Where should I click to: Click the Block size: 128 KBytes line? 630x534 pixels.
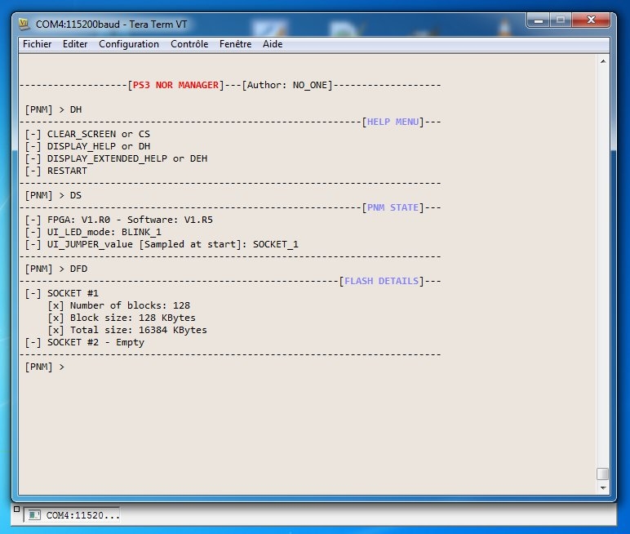122,318
